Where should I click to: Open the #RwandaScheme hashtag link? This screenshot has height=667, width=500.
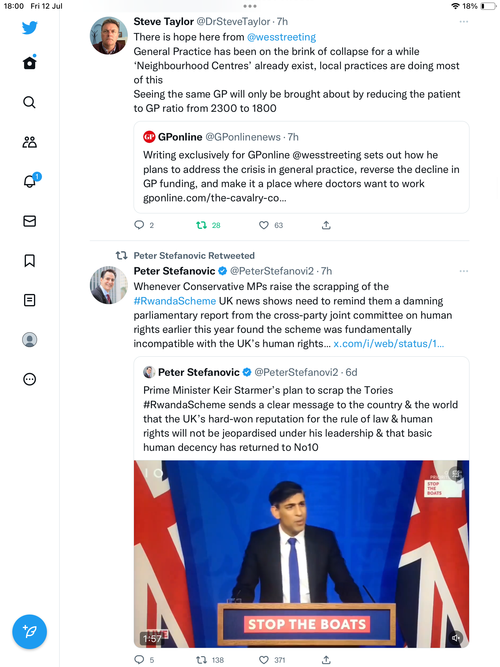click(x=175, y=301)
